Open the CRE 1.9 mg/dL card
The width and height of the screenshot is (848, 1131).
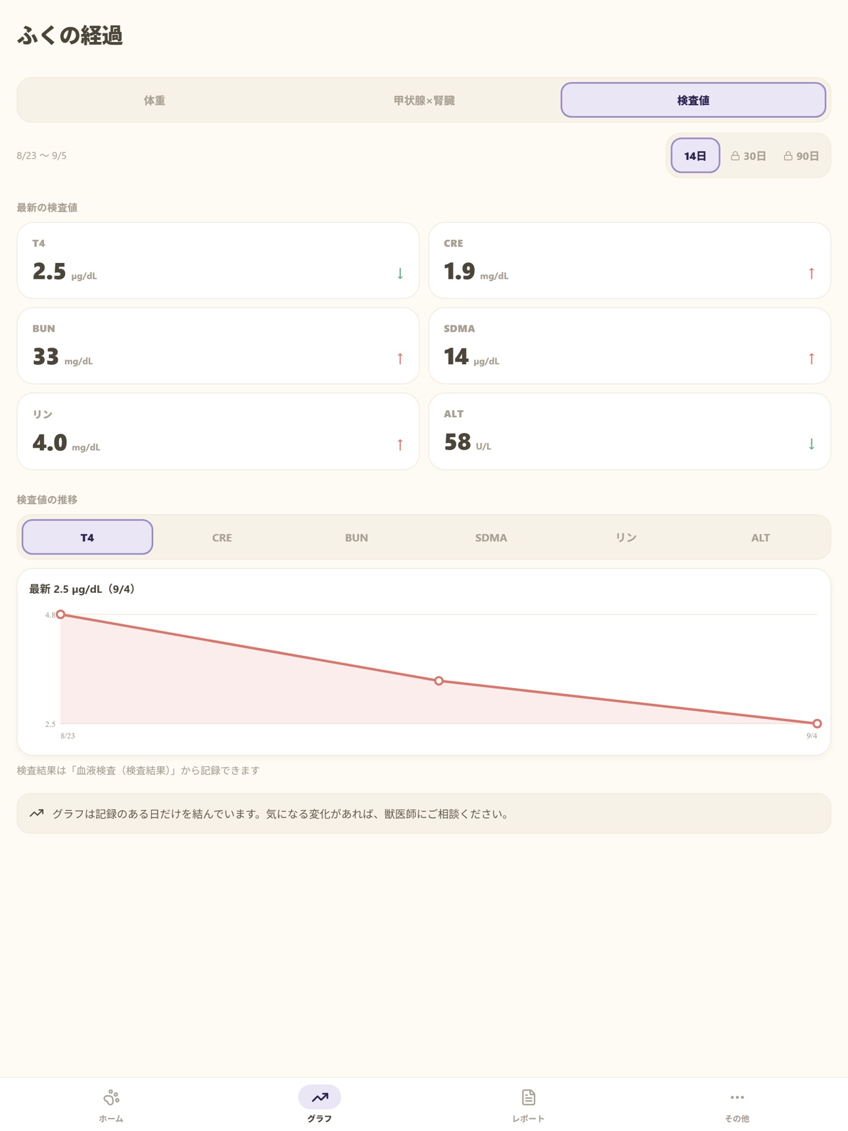pyautogui.click(x=630, y=261)
